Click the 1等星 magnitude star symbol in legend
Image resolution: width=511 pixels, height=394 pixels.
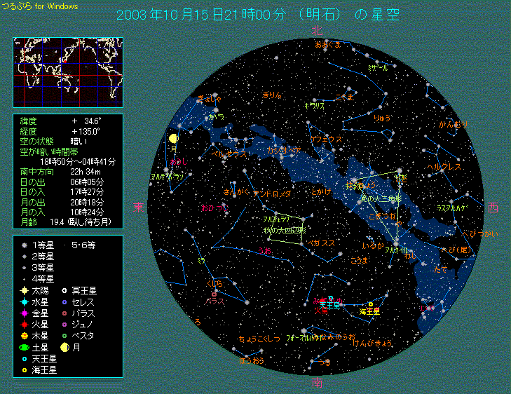pyautogui.click(x=24, y=245)
